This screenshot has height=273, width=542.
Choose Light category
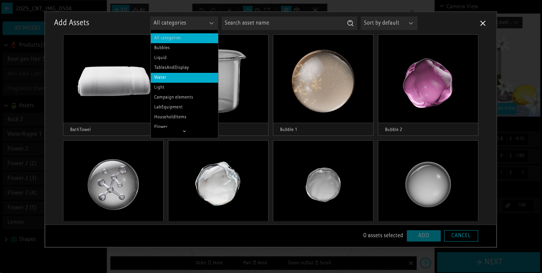tap(184, 87)
